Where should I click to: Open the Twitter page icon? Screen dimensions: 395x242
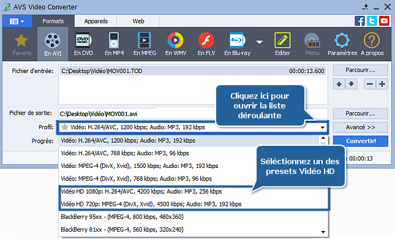(x=372, y=21)
